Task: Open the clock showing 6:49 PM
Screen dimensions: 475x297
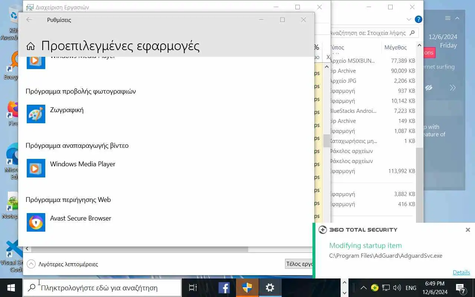Action: [435, 288]
